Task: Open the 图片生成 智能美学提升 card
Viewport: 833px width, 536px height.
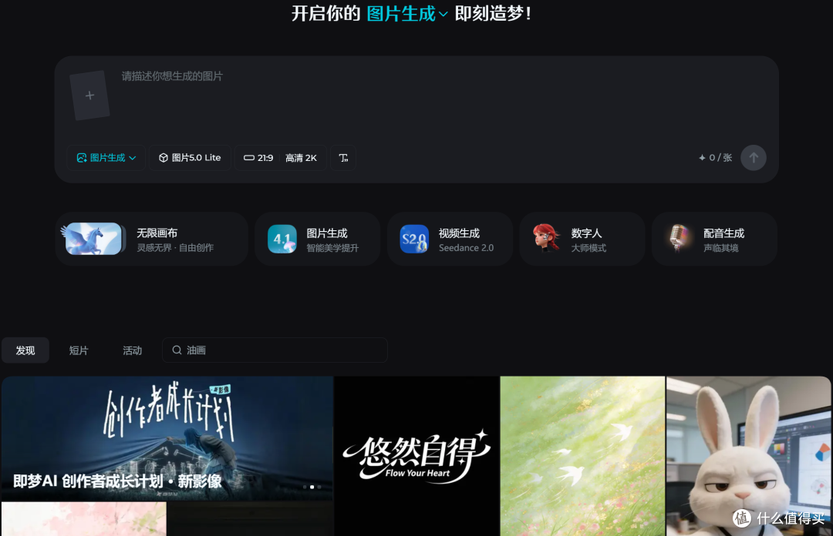Action: (x=318, y=240)
